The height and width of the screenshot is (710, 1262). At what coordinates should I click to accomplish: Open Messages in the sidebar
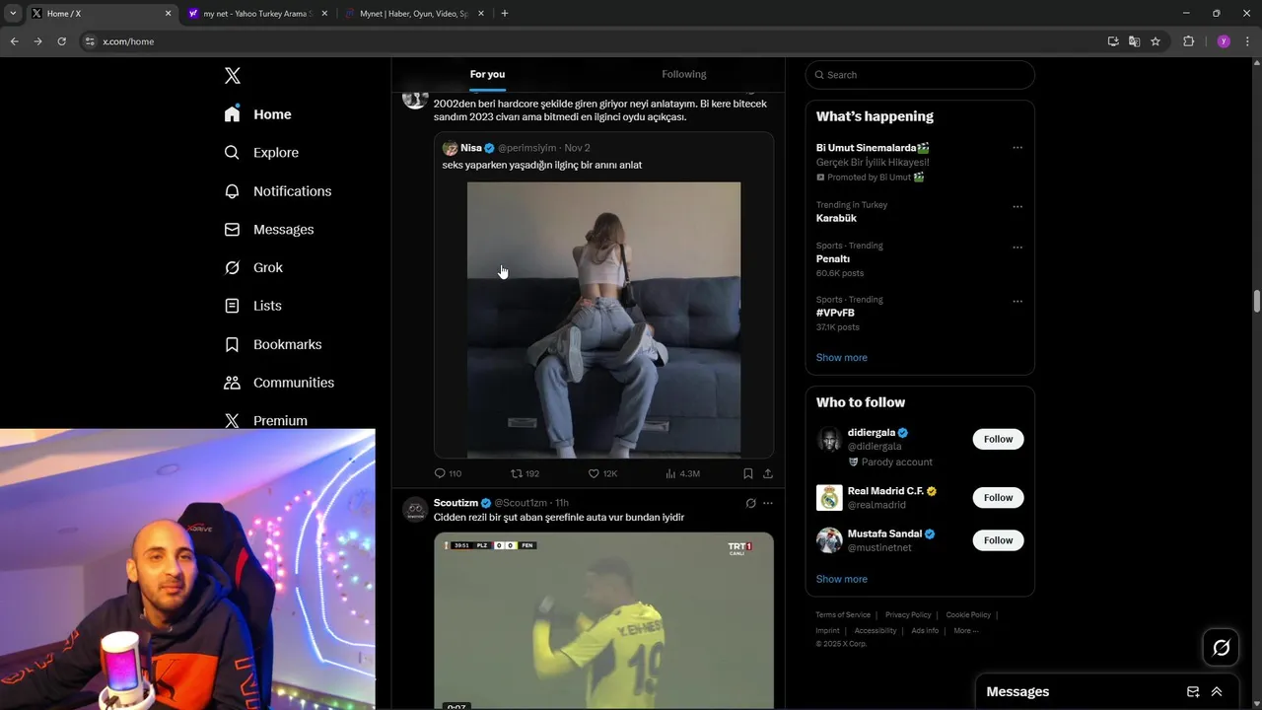click(x=269, y=229)
